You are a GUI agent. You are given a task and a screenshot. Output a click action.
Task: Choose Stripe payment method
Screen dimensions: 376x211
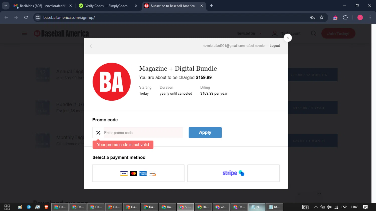(x=233, y=173)
